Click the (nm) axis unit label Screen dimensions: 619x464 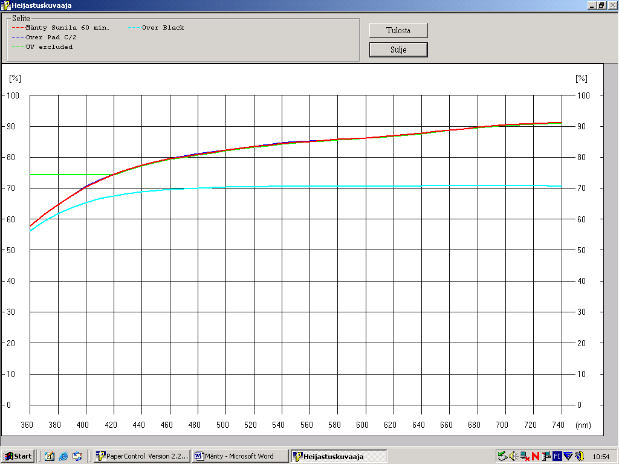583,425
